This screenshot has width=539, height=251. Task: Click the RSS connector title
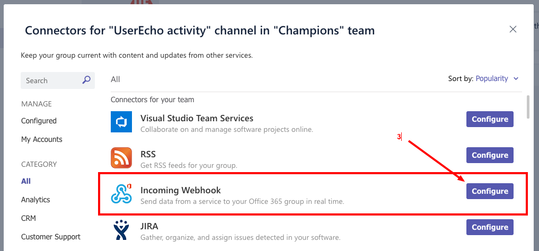148,154
